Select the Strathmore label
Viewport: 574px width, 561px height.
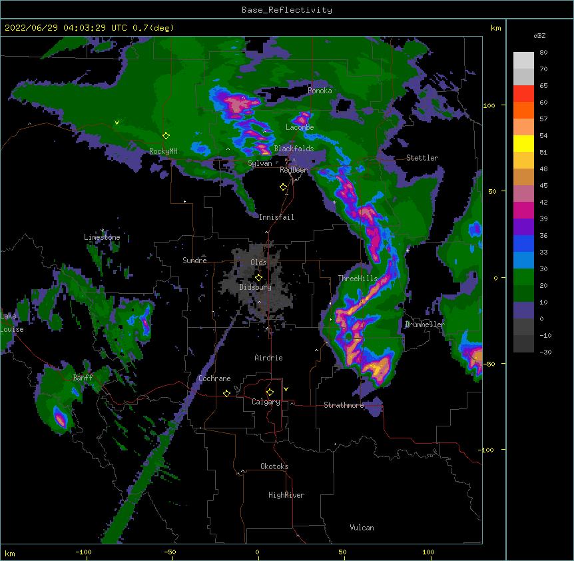coord(344,405)
